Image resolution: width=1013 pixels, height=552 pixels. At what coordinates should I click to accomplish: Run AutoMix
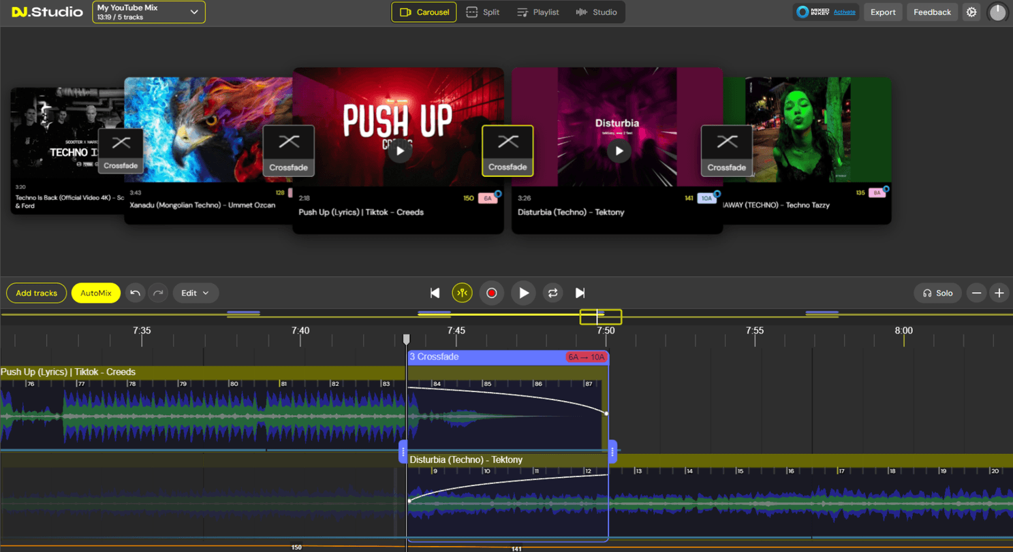pyautogui.click(x=95, y=293)
